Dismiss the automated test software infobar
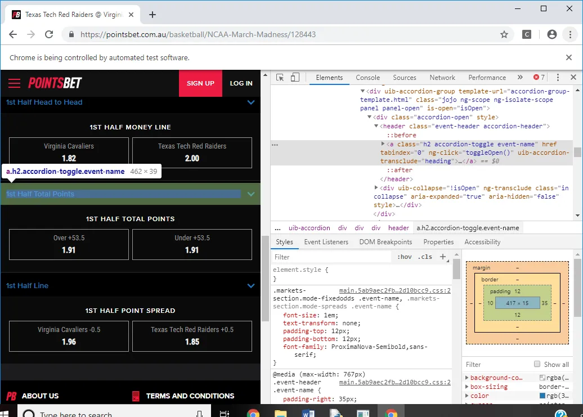The height and width of the screenshot is (417, 583). 568,57
